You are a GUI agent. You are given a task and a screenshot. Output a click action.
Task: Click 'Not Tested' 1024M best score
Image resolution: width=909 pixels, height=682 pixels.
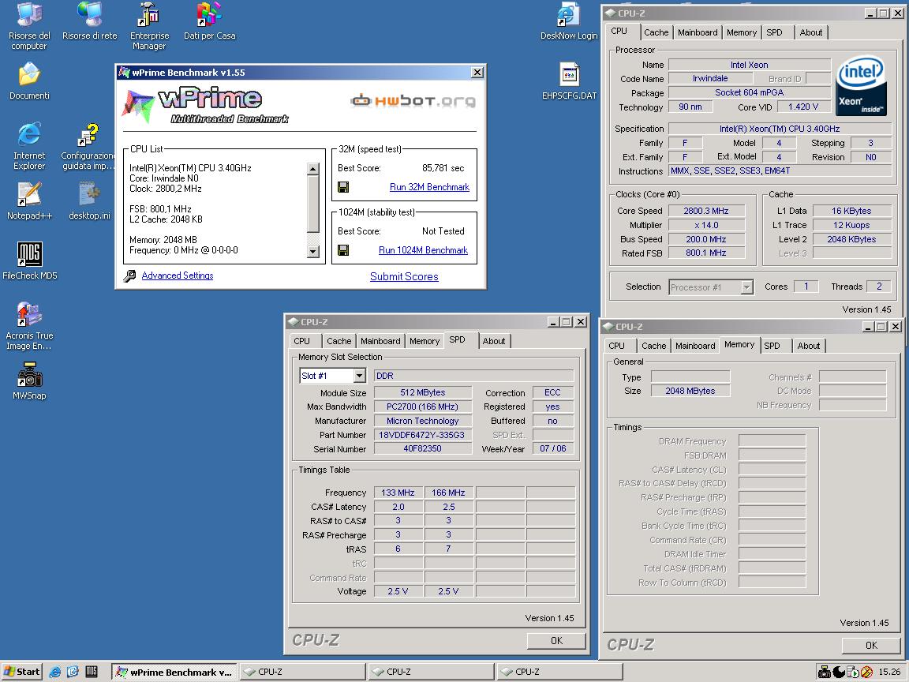point(443,230)
